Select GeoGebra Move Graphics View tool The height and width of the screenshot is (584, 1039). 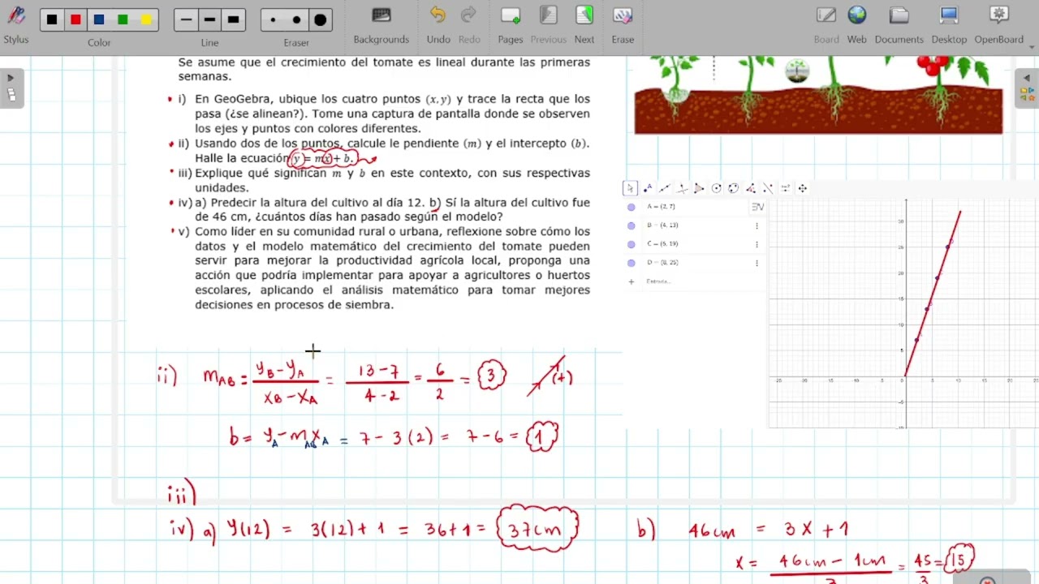point(802,188)
